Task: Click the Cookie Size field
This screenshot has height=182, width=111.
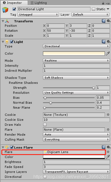Action: click(x=76, y=120)
